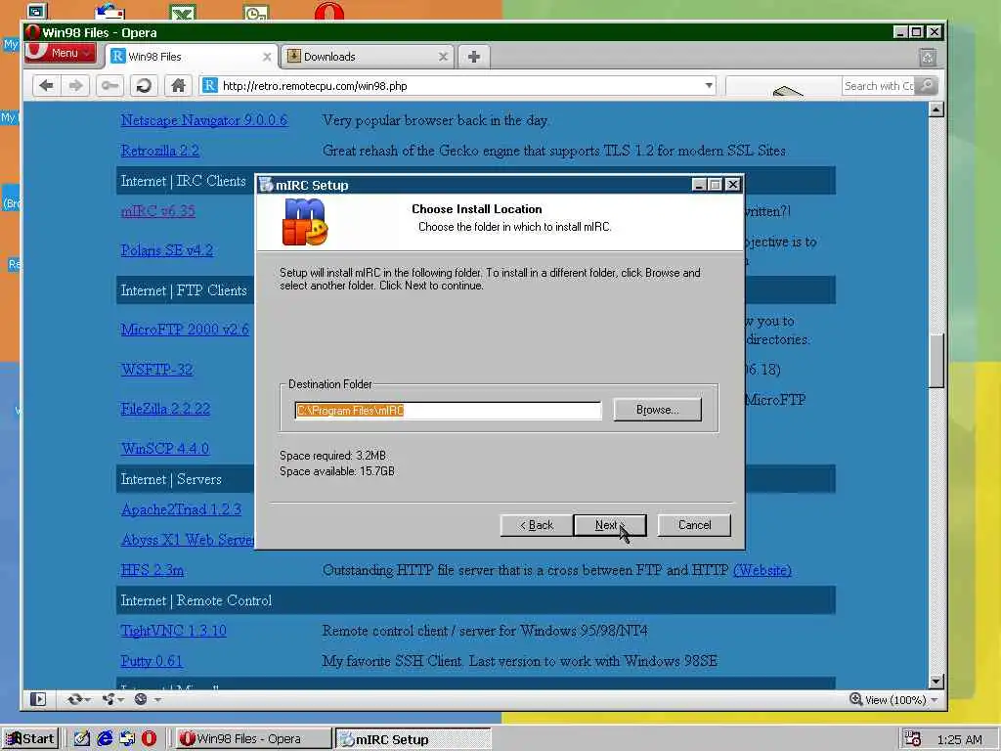Screen dimensions: 1001x751
Task: Reload the current page in Opera
Action: pos(144,86)
